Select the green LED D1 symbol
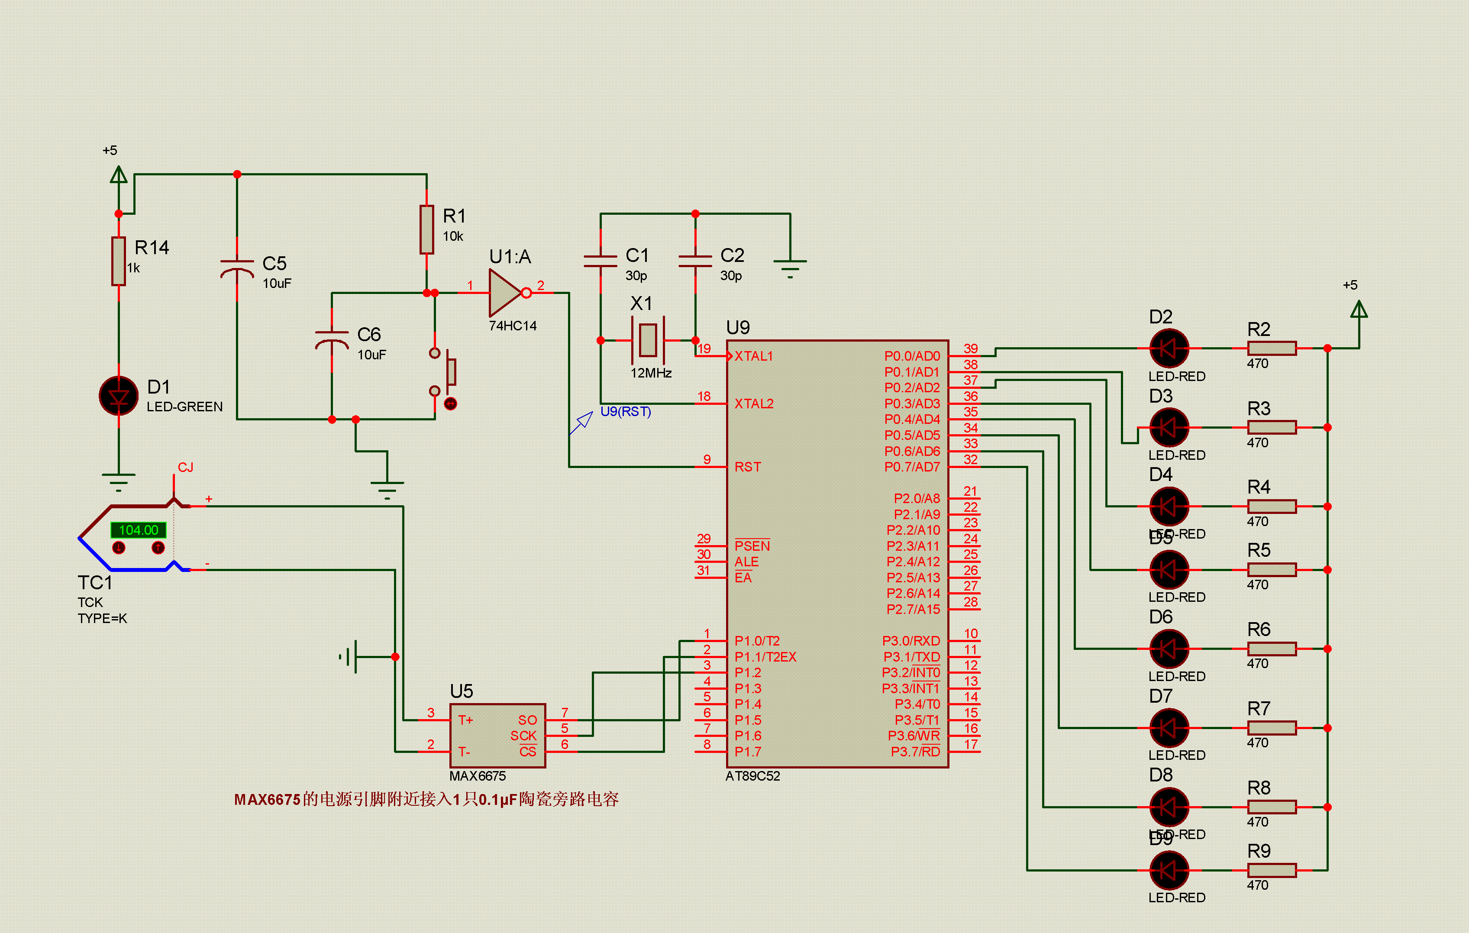This screenshot has height=933, width=1469. 118,396
